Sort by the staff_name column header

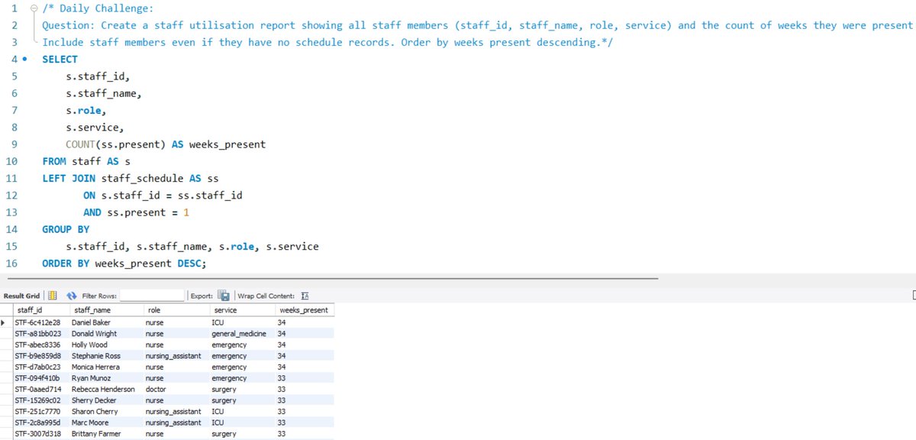106,310
